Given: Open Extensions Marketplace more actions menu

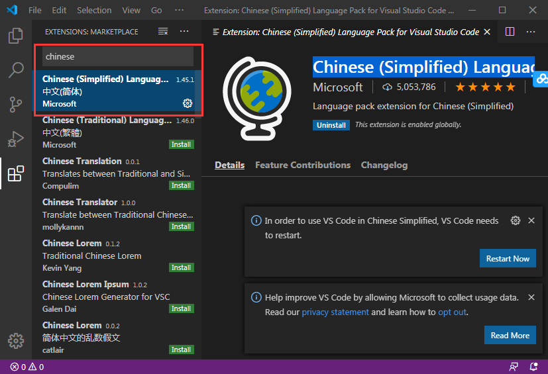Looking at the screenshot, I should (184, 31).
